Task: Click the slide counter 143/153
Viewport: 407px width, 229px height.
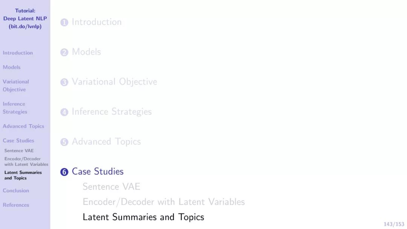Action: (394, 224)
